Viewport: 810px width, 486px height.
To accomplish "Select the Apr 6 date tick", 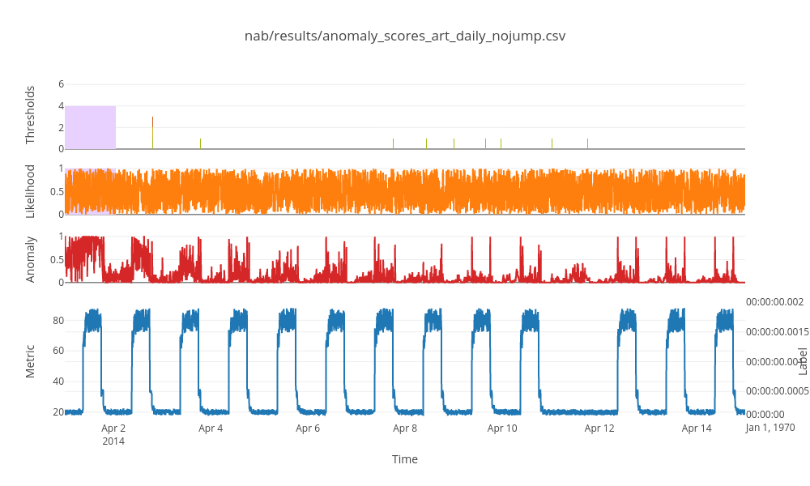I will (x=308, y=428).
